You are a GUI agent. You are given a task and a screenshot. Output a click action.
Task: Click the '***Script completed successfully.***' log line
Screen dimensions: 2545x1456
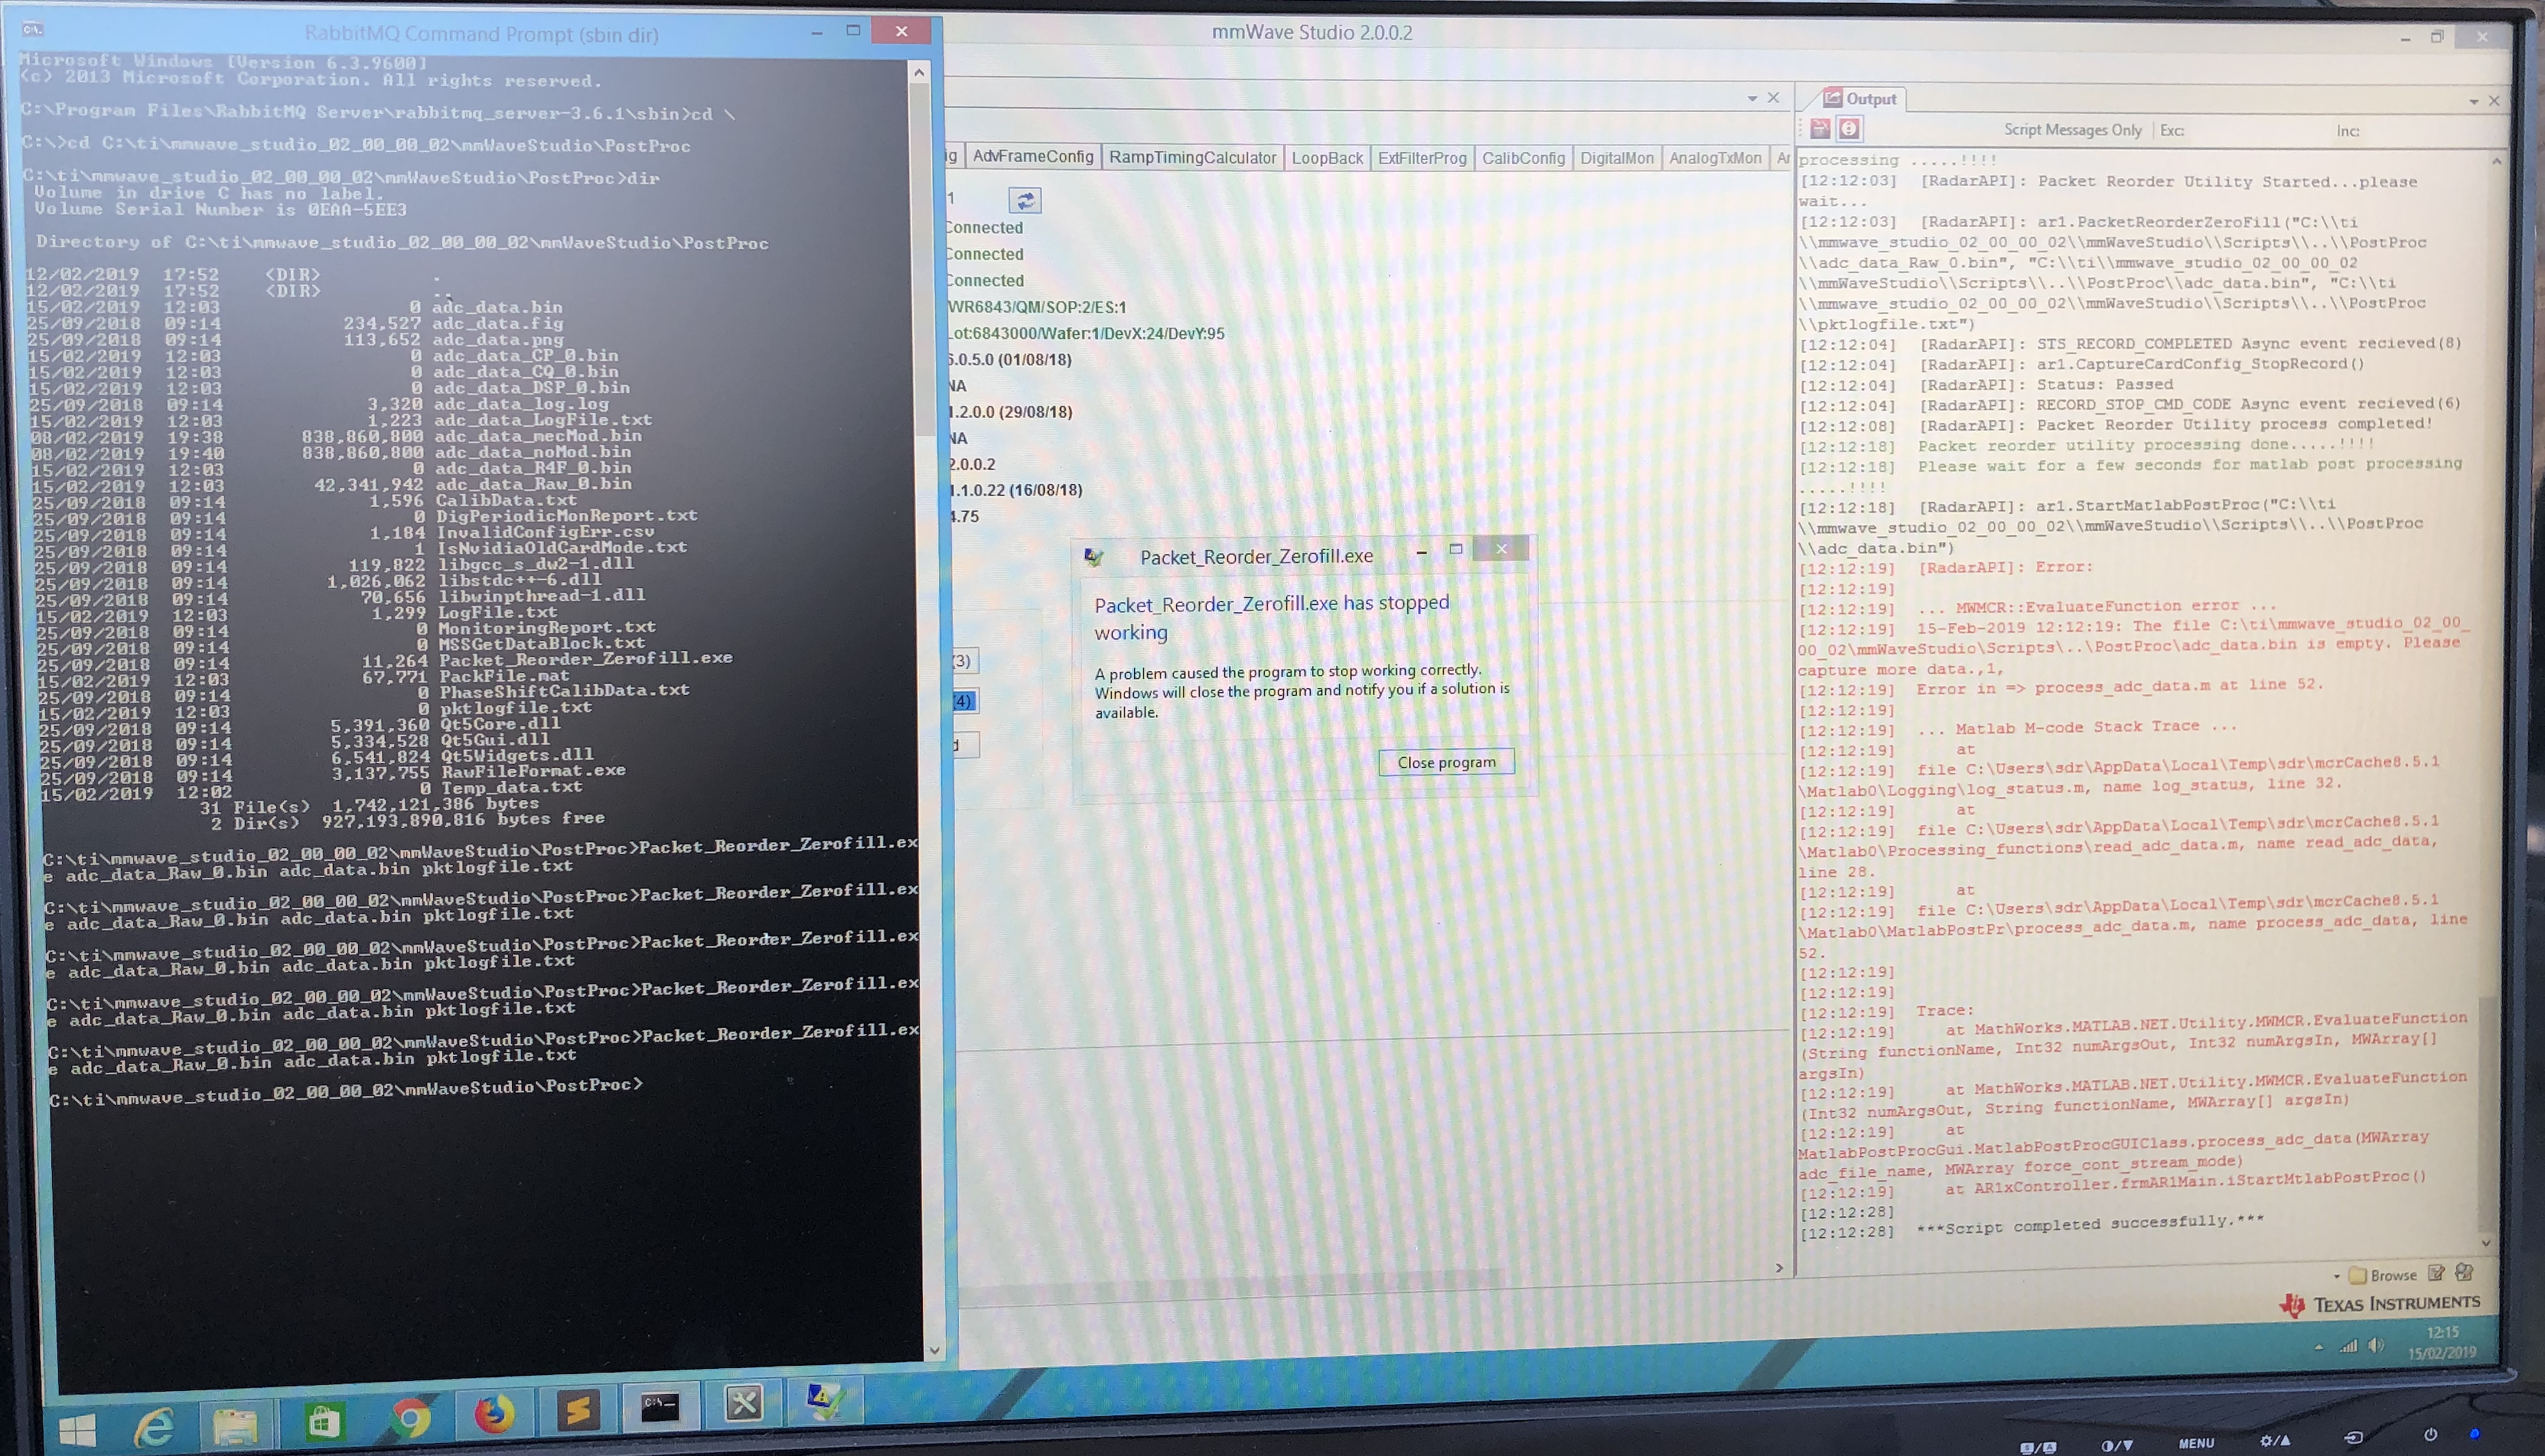2089,1223
